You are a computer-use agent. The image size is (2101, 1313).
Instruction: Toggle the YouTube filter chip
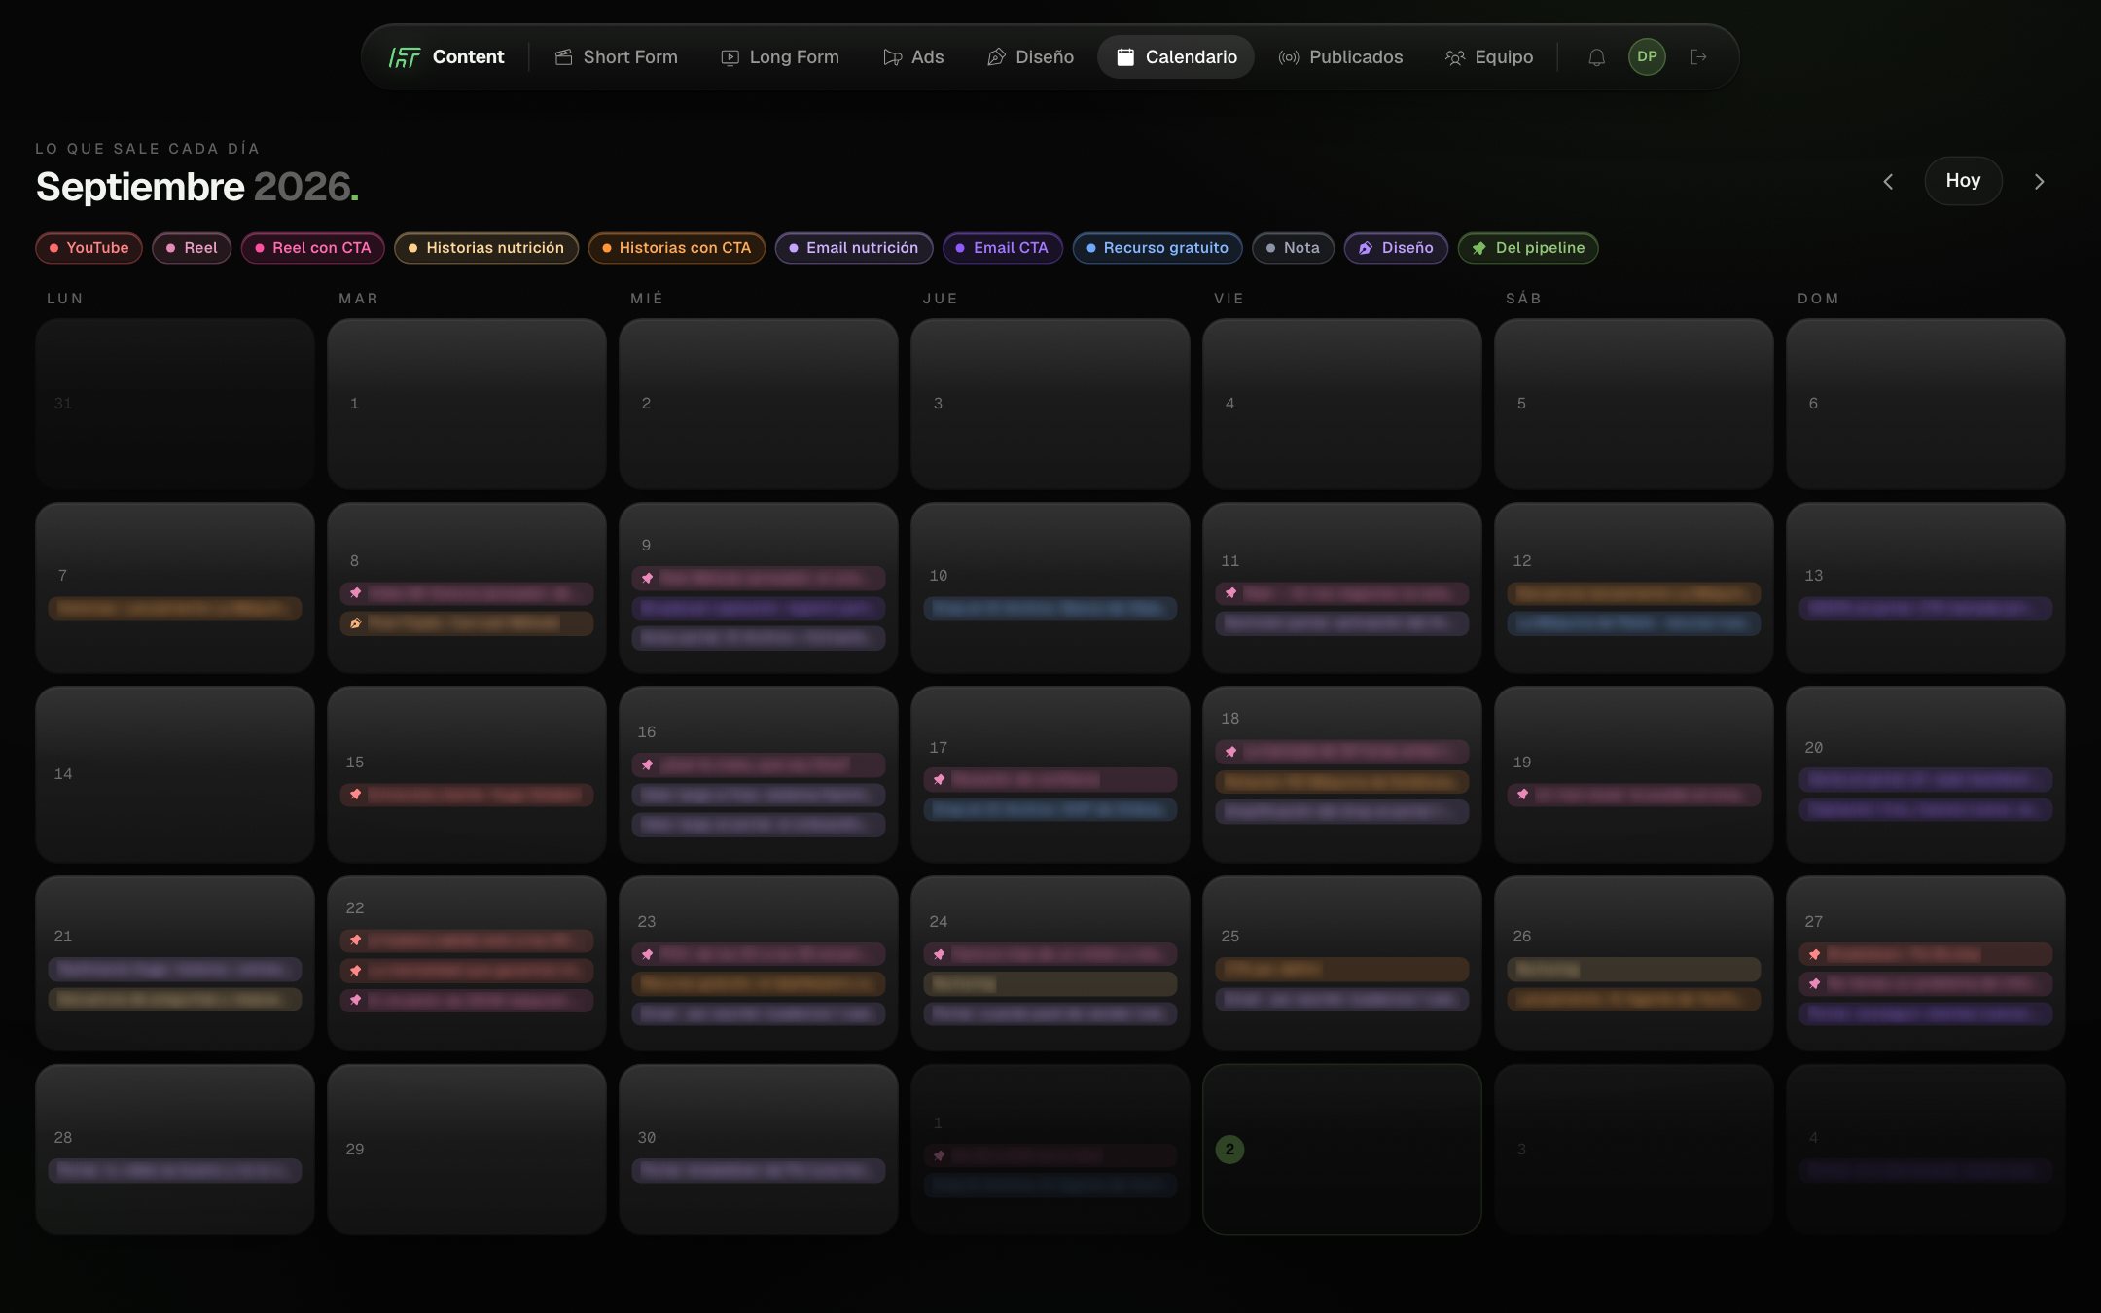tap(89, 248)
